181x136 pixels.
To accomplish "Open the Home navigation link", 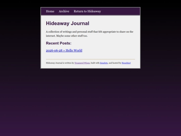I will coord(50,11).
